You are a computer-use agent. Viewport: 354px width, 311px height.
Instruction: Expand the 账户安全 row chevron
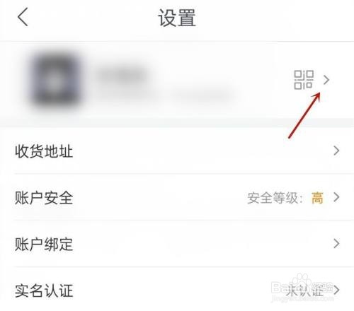click(336, 197)
